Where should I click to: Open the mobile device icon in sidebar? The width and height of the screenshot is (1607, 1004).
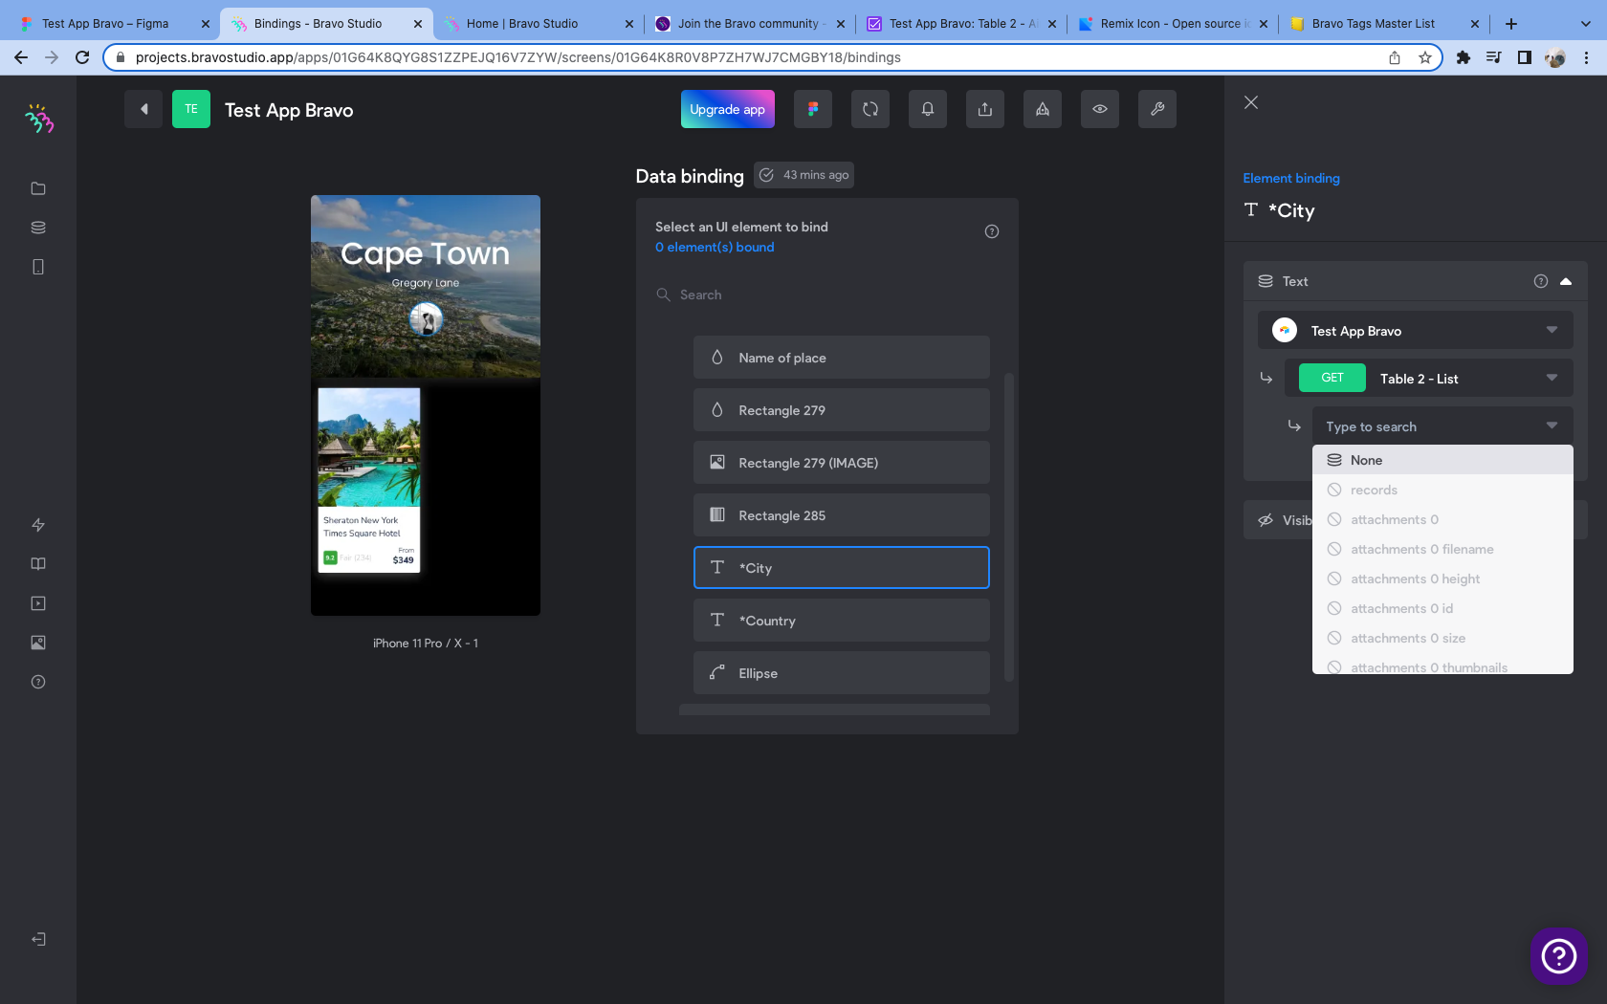(x=38, y=267)
